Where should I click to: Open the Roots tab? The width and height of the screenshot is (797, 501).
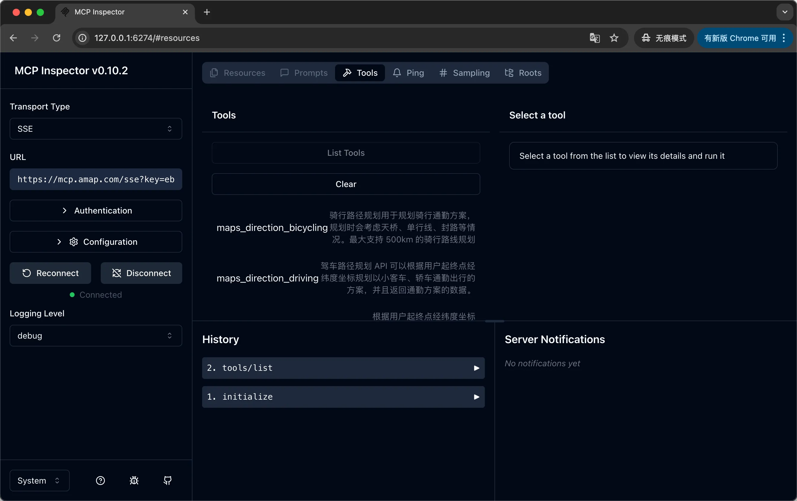(523, 73)
